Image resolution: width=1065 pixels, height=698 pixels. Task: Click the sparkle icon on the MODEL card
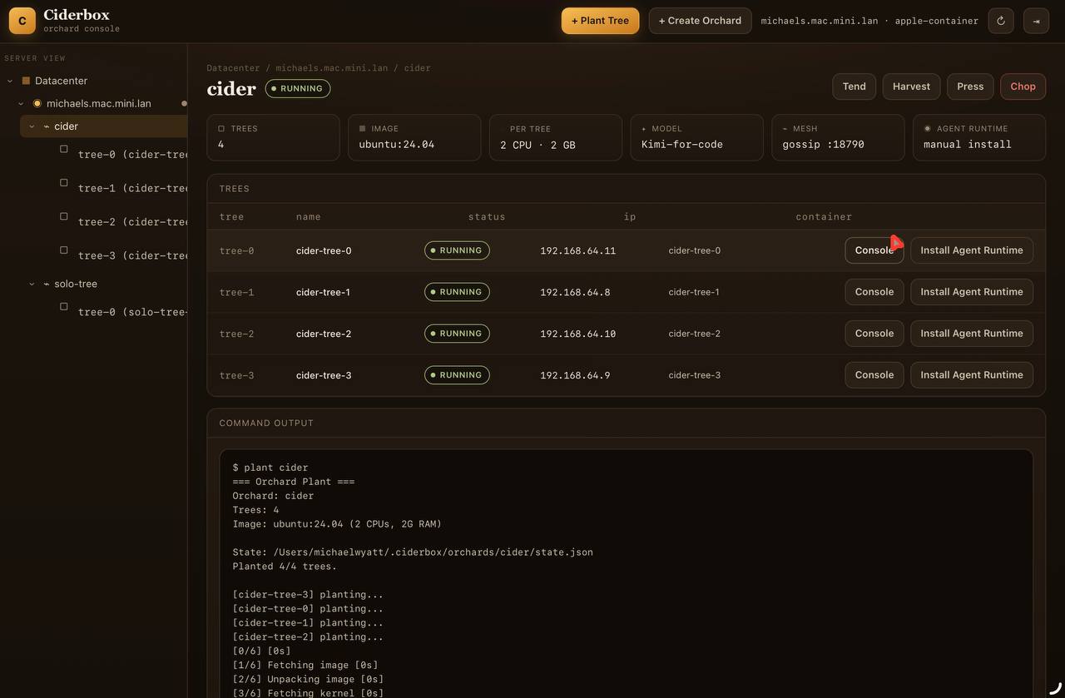click(644, 129)
